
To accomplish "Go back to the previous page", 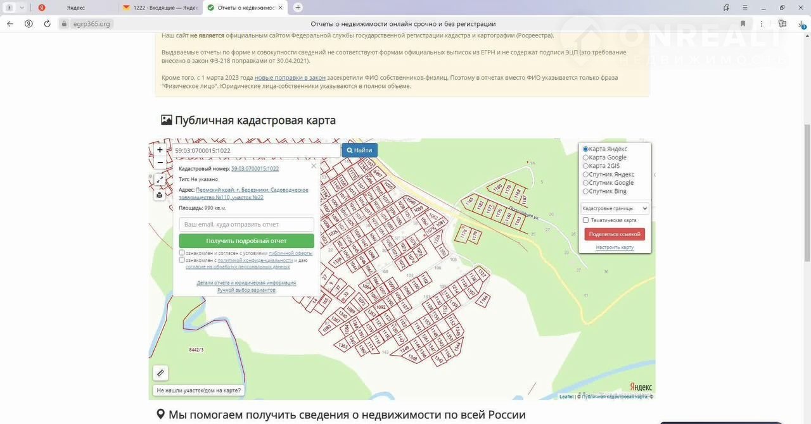I will 10,23.
